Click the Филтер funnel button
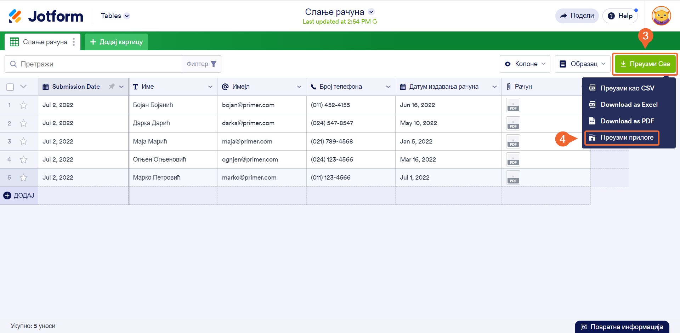 [x=202, y=64]
